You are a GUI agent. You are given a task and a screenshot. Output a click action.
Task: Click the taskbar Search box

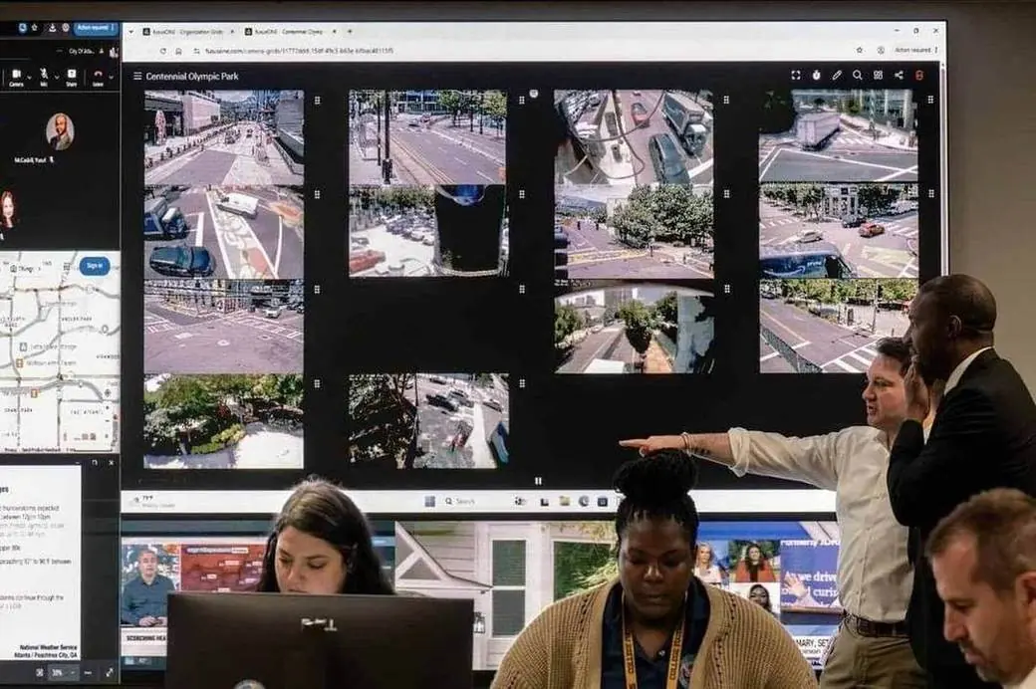tap(468, 502)
